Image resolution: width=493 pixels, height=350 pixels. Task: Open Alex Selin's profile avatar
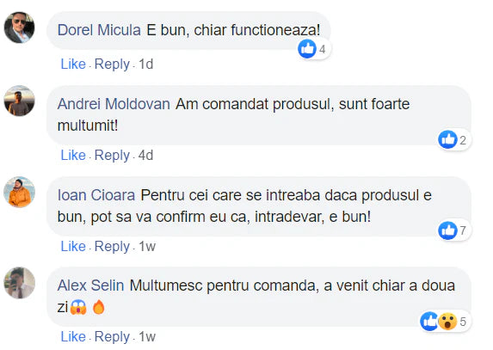point(19,283)
